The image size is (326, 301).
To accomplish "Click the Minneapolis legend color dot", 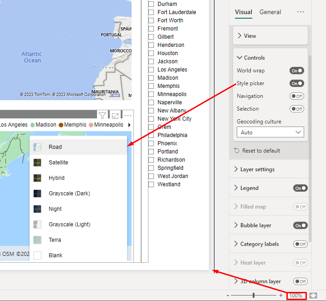I will click(x=91, y=125).
